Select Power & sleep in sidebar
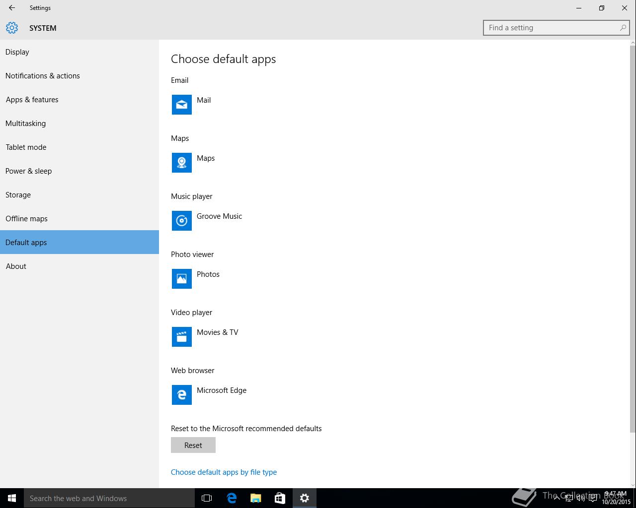The width and height of the screenshot is (636, 508). coord(29,171)
